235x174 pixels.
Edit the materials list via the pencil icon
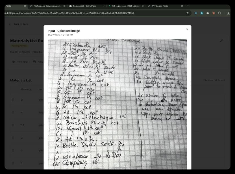coord(222,40)
